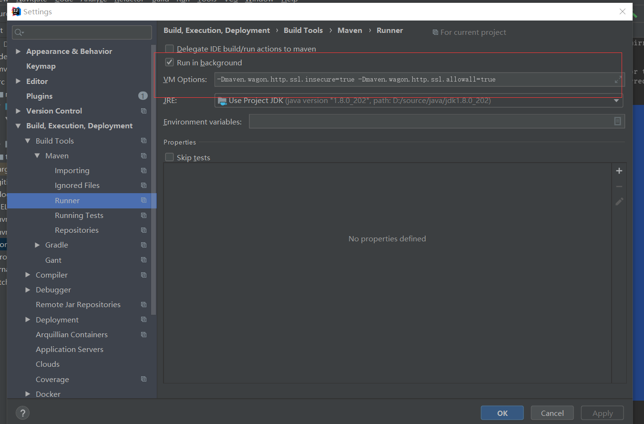Click OK button to confirm settings
This screenshot has width=644, height=424.
[502, 413]
